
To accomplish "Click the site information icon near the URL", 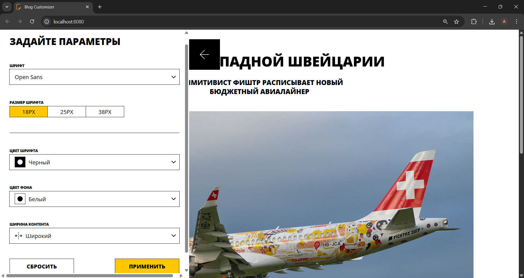I will pyautogui.click(x=47, y=22).
